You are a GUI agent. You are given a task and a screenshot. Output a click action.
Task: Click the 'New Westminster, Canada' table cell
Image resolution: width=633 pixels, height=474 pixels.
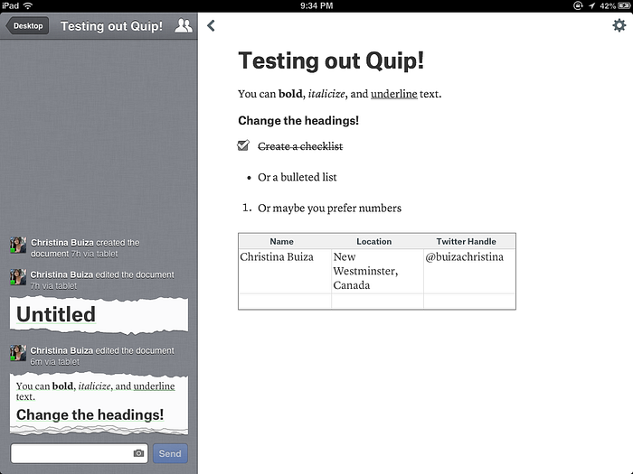[377, 271]
